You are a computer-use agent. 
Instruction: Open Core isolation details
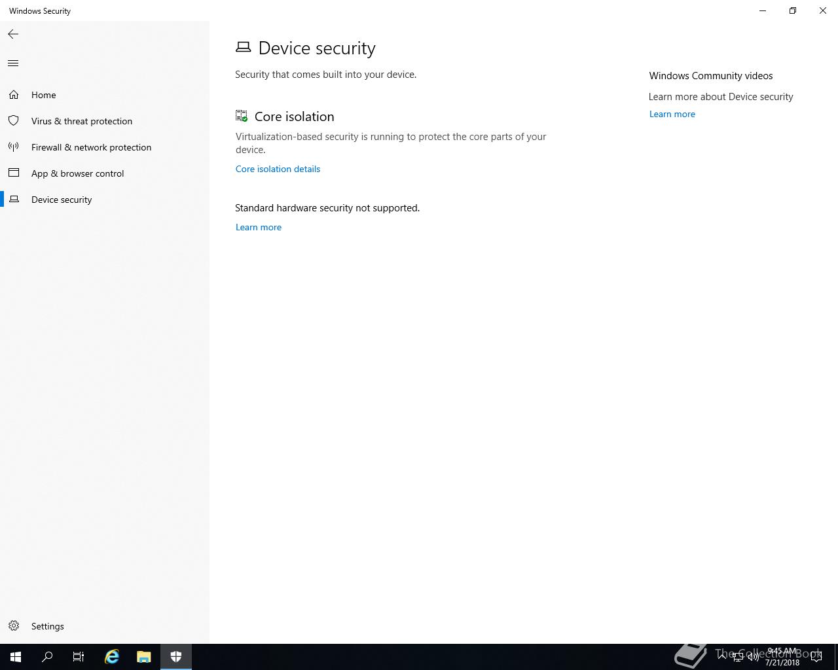click(278, 169)
